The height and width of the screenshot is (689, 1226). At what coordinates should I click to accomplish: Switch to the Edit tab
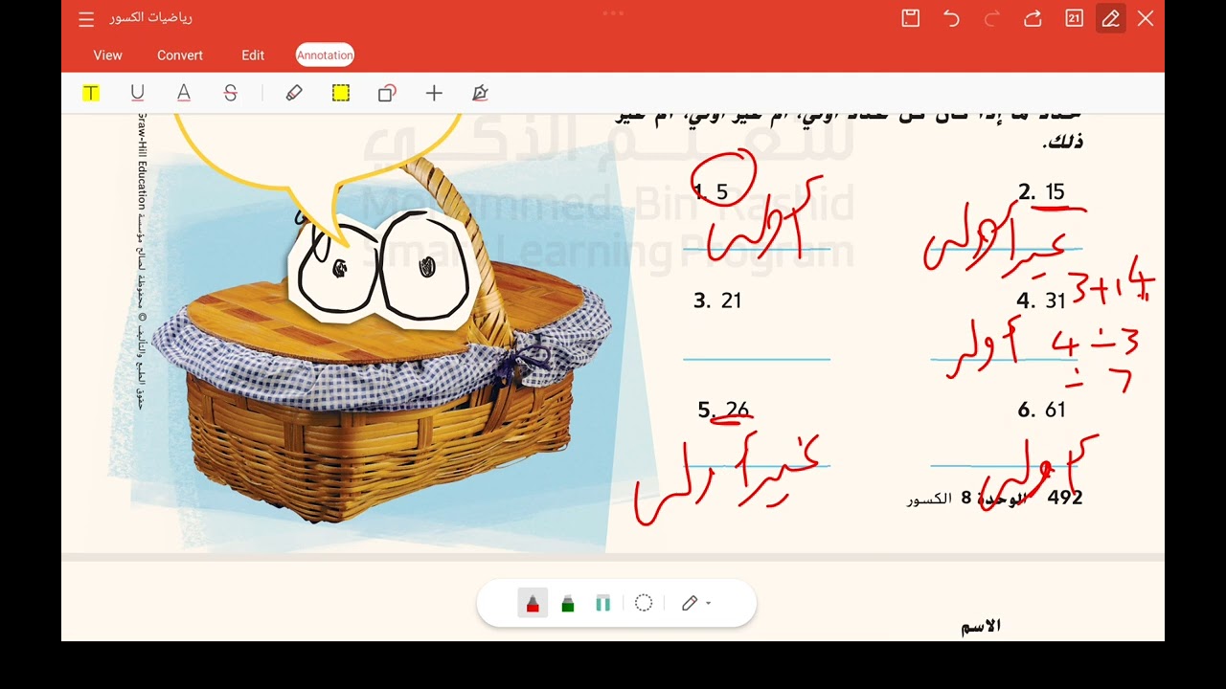pyautogui.click(x=253, y=56)
